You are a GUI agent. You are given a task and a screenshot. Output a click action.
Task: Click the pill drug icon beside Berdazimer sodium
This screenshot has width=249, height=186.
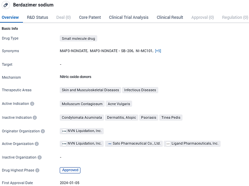[5, 5]
